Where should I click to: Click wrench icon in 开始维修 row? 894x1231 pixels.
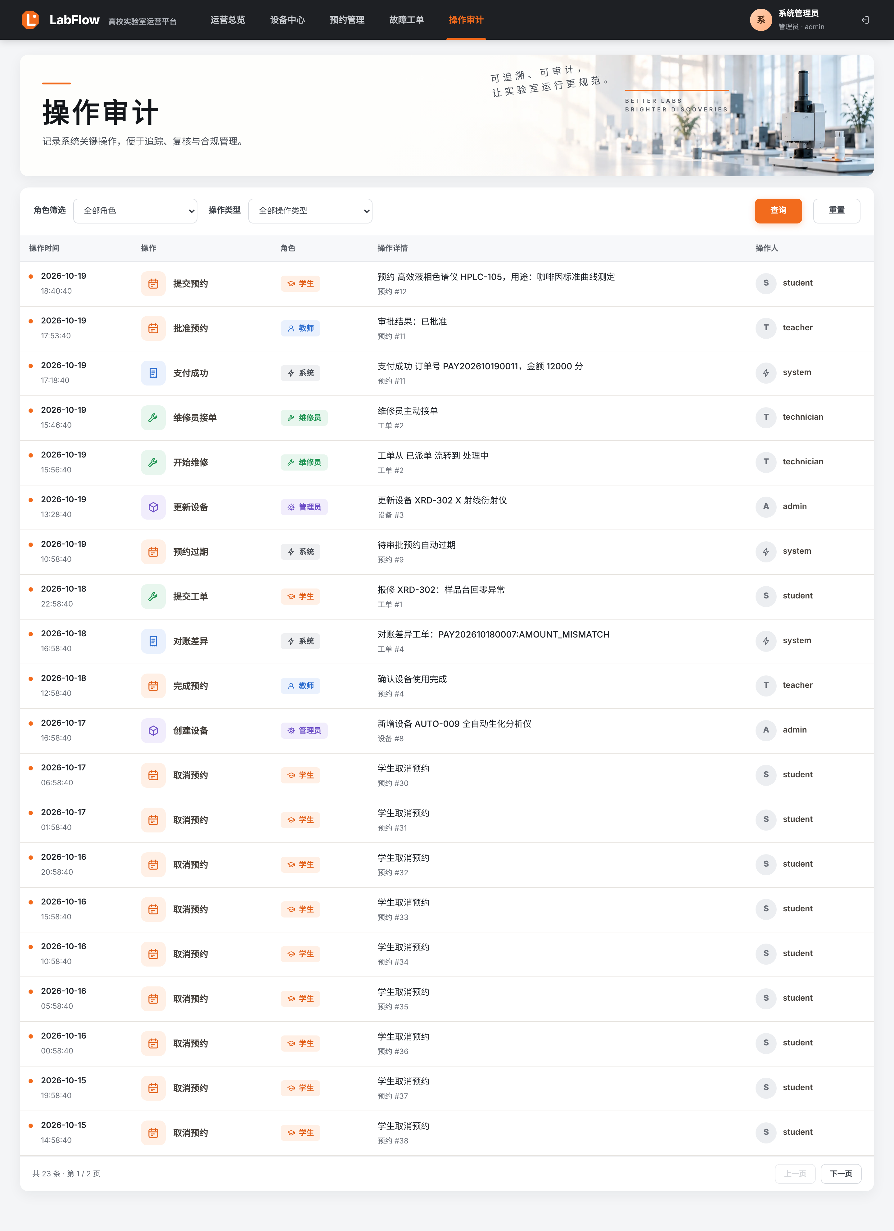pos(153,462)
